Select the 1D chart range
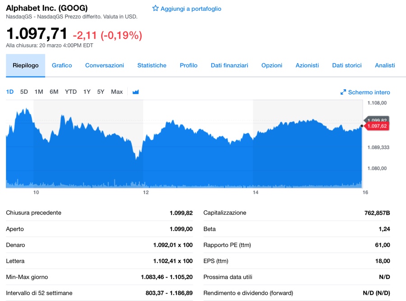Screen dimensions: 406x301 [10, 92]
